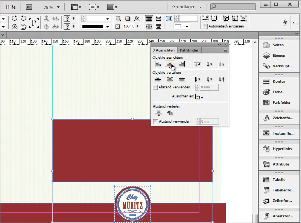Click distribute horizontal centers icon

[210, 79]
